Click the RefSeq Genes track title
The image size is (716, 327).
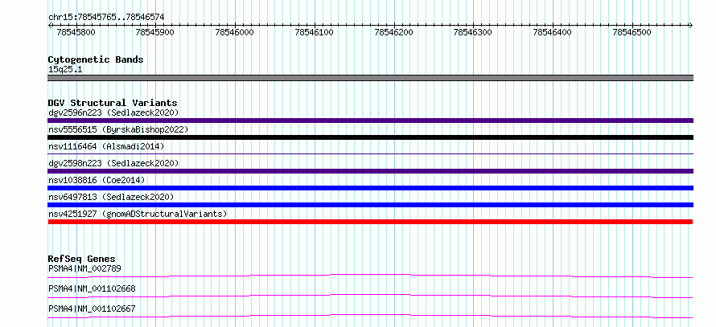(82, 259)
